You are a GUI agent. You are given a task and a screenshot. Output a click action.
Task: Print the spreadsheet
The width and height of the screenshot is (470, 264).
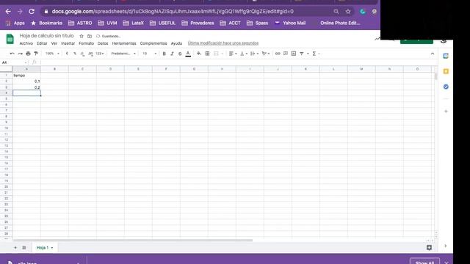[x=28, y=54]
